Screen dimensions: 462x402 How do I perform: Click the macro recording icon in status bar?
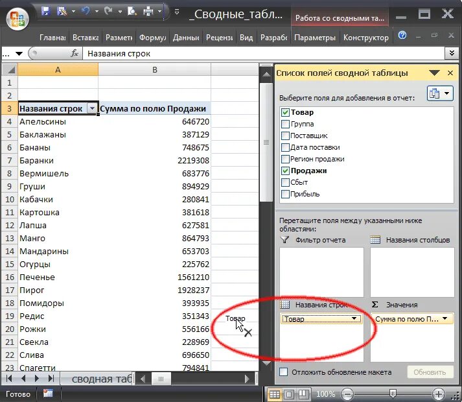point(48,394)
